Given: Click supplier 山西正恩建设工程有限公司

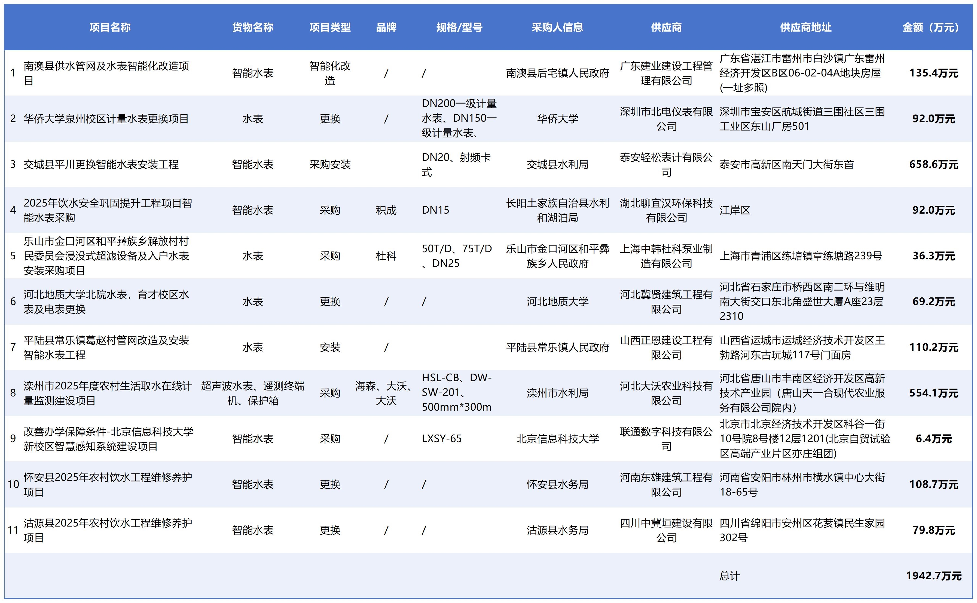Looking at the screenshot, I should (666, 347).
